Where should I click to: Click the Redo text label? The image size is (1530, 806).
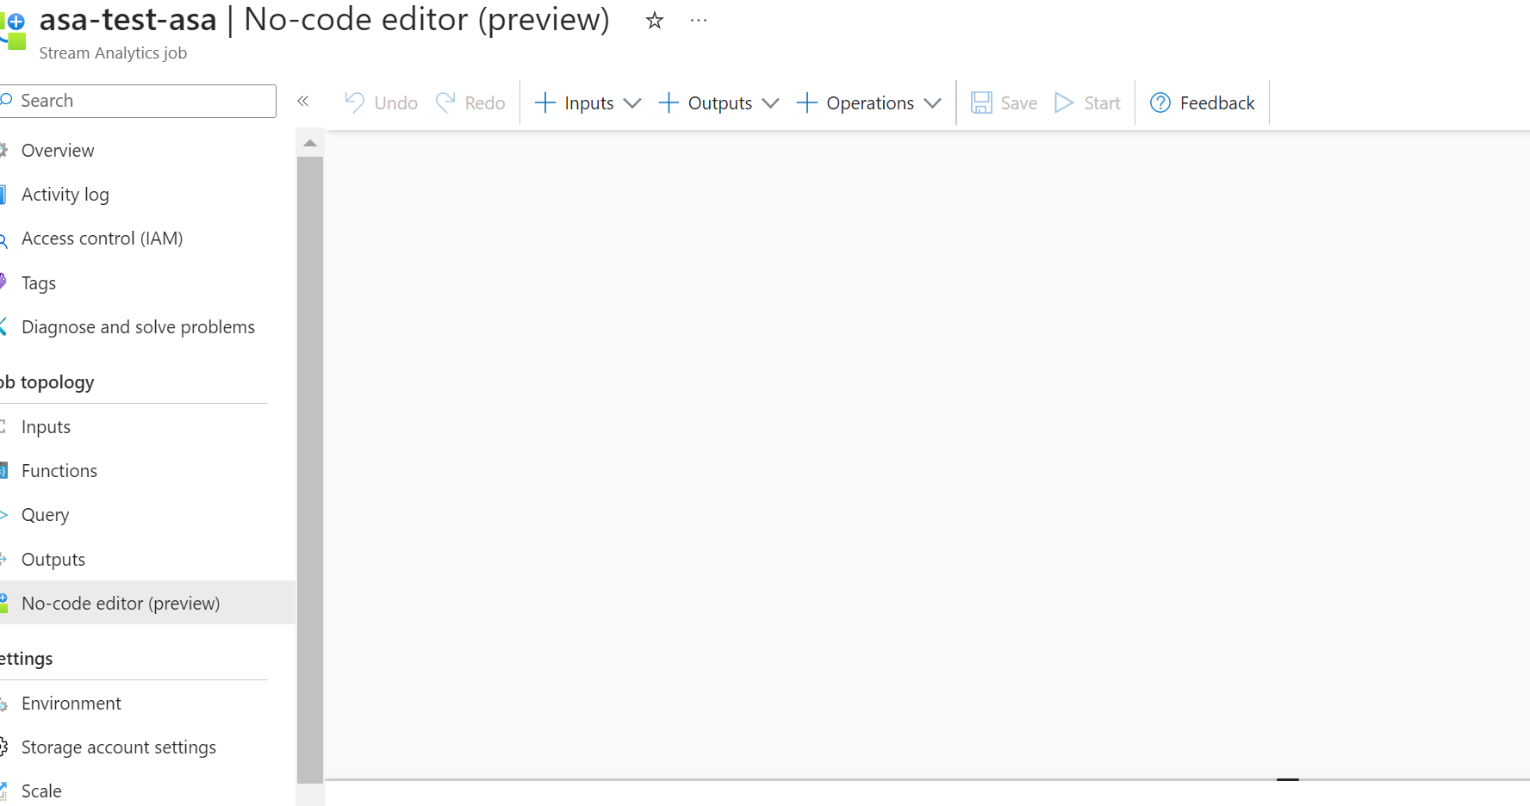[485, 103]
